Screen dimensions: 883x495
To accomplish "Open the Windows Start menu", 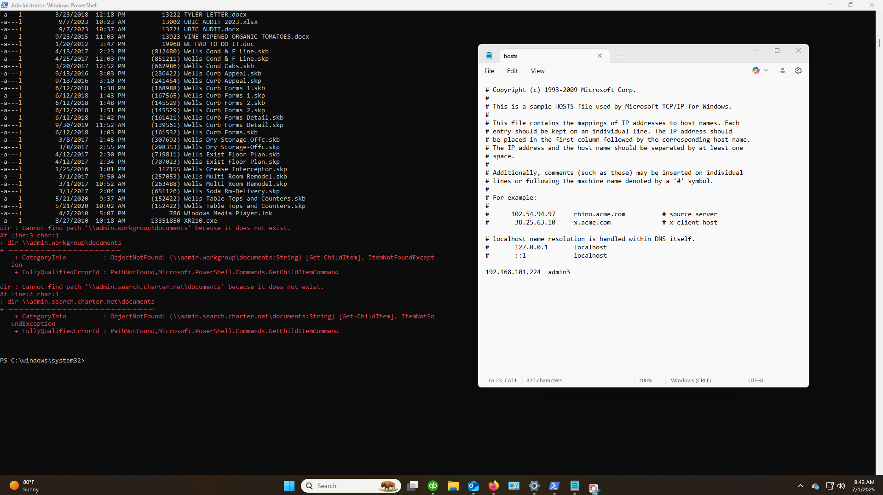I will (x=289, y=486).
